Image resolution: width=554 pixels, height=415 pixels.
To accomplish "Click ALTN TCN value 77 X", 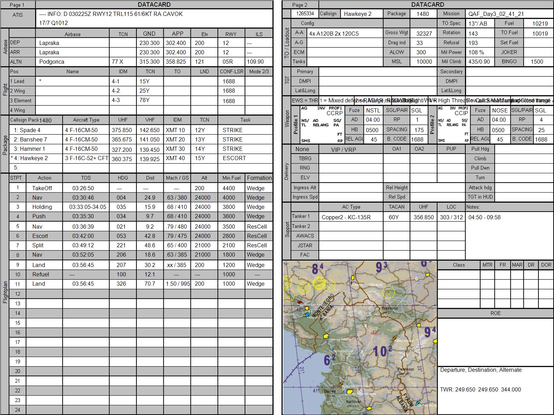I will 117,62.
